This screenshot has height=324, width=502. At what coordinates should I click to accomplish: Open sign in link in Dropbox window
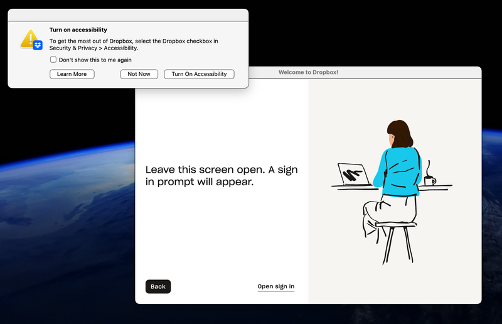tap(276, 286)
